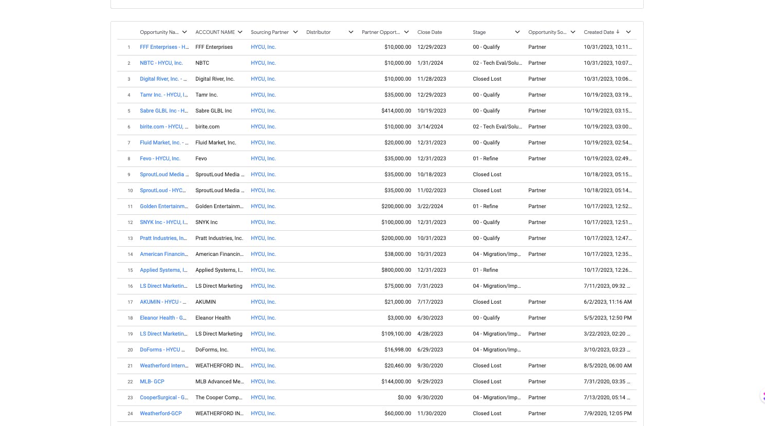Image resolution: width=765 pixels, height=426 pixels.
Task: Select close date 3/22/2024 cell
Action: coord(430,206)
